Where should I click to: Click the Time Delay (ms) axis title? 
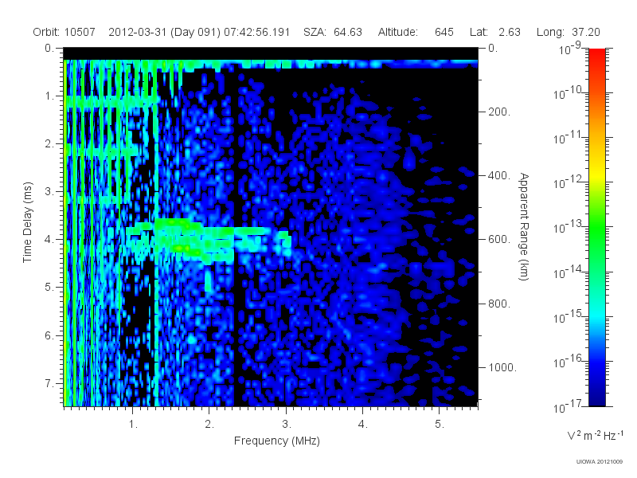(27, 222)
